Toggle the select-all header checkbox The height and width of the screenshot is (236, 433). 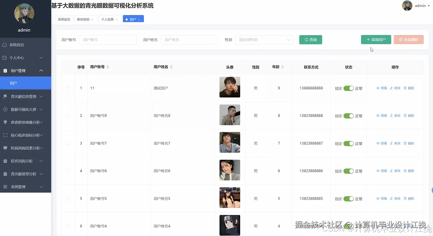point(68,67)
